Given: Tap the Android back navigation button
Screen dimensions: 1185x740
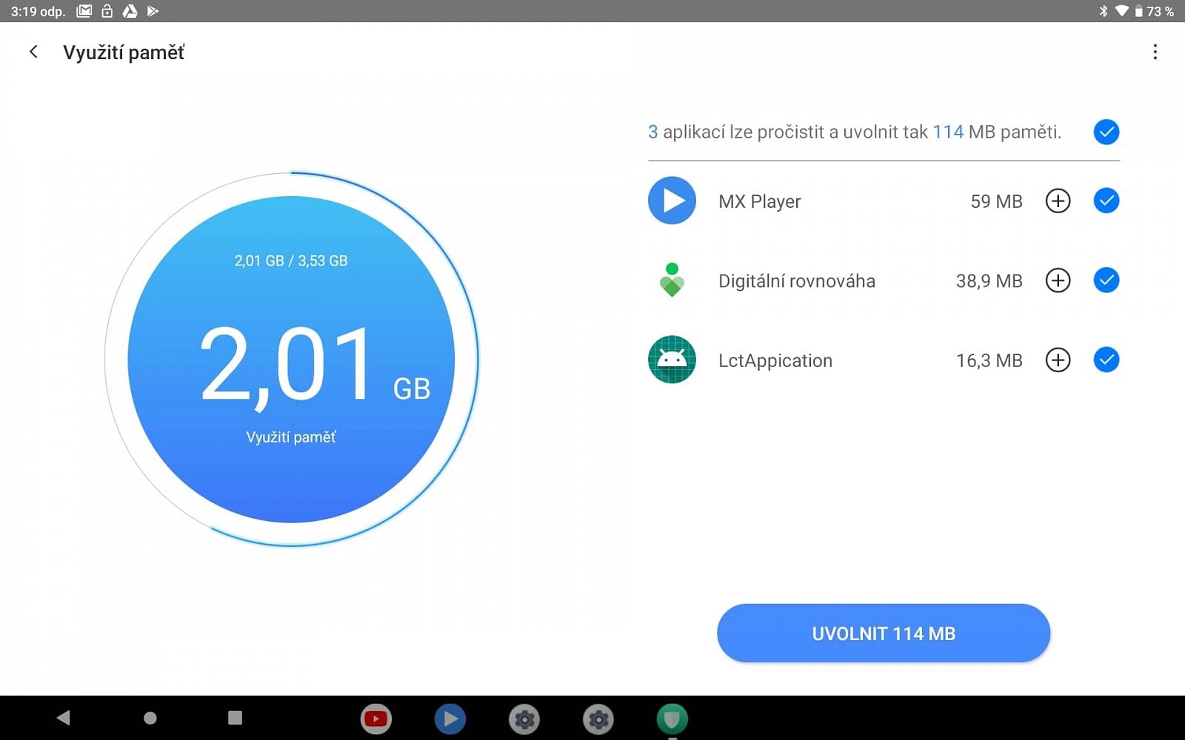Looking at the screenshot, I should [x=64, y=718].
